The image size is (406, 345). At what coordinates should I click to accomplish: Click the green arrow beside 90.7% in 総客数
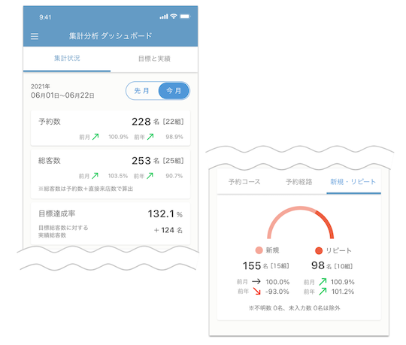click(x=150, y=176)
